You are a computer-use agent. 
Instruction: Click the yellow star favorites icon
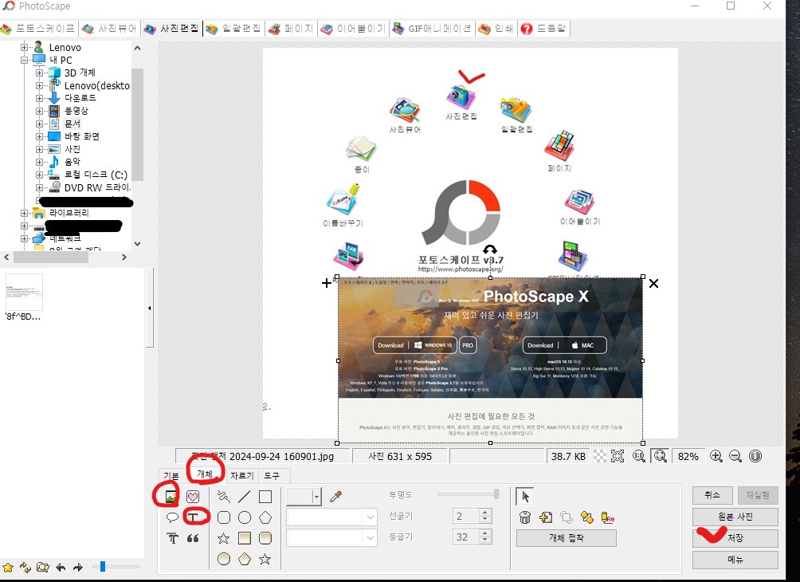pyautogui.click(x=8, y=567)
